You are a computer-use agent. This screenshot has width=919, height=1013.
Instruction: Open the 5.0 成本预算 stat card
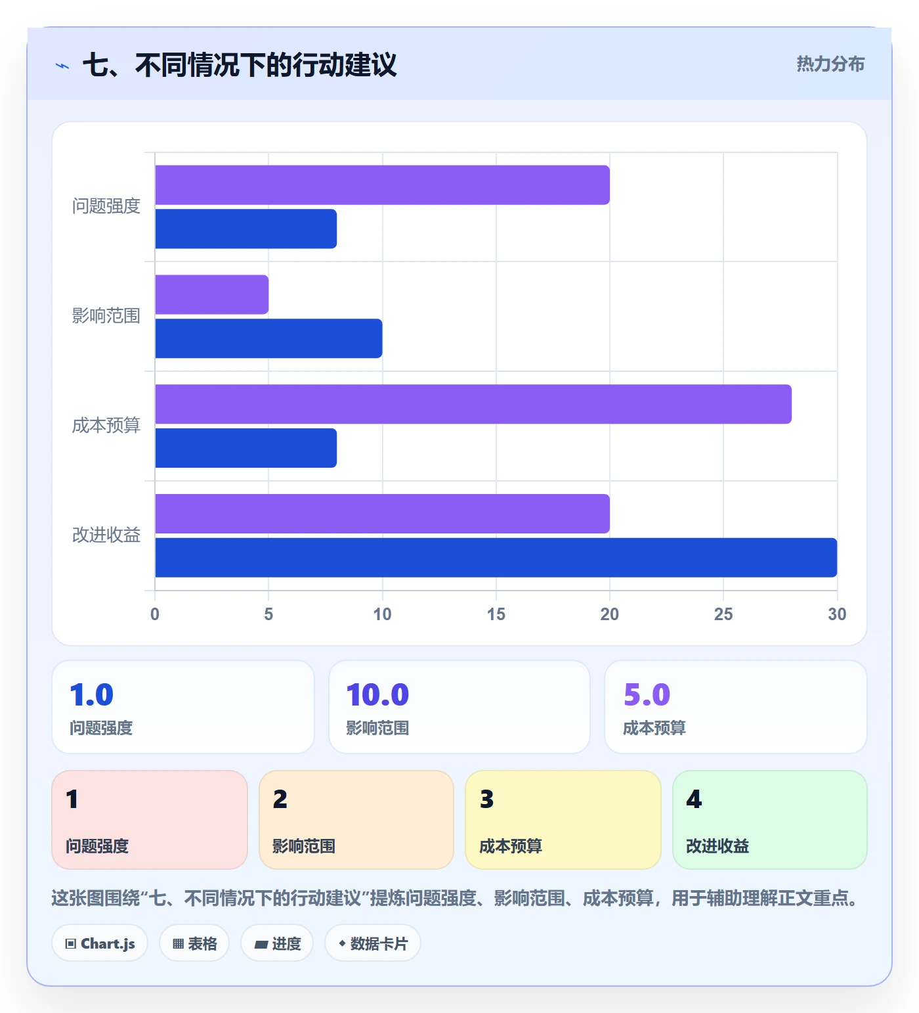click(x=736, y=707)
